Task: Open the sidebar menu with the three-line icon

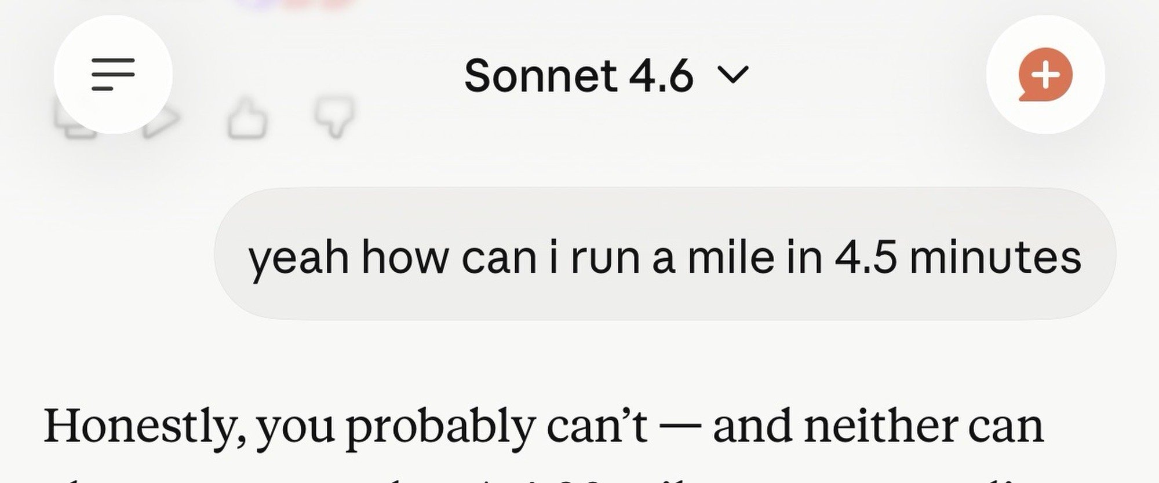Action: (x=113, y=75)
